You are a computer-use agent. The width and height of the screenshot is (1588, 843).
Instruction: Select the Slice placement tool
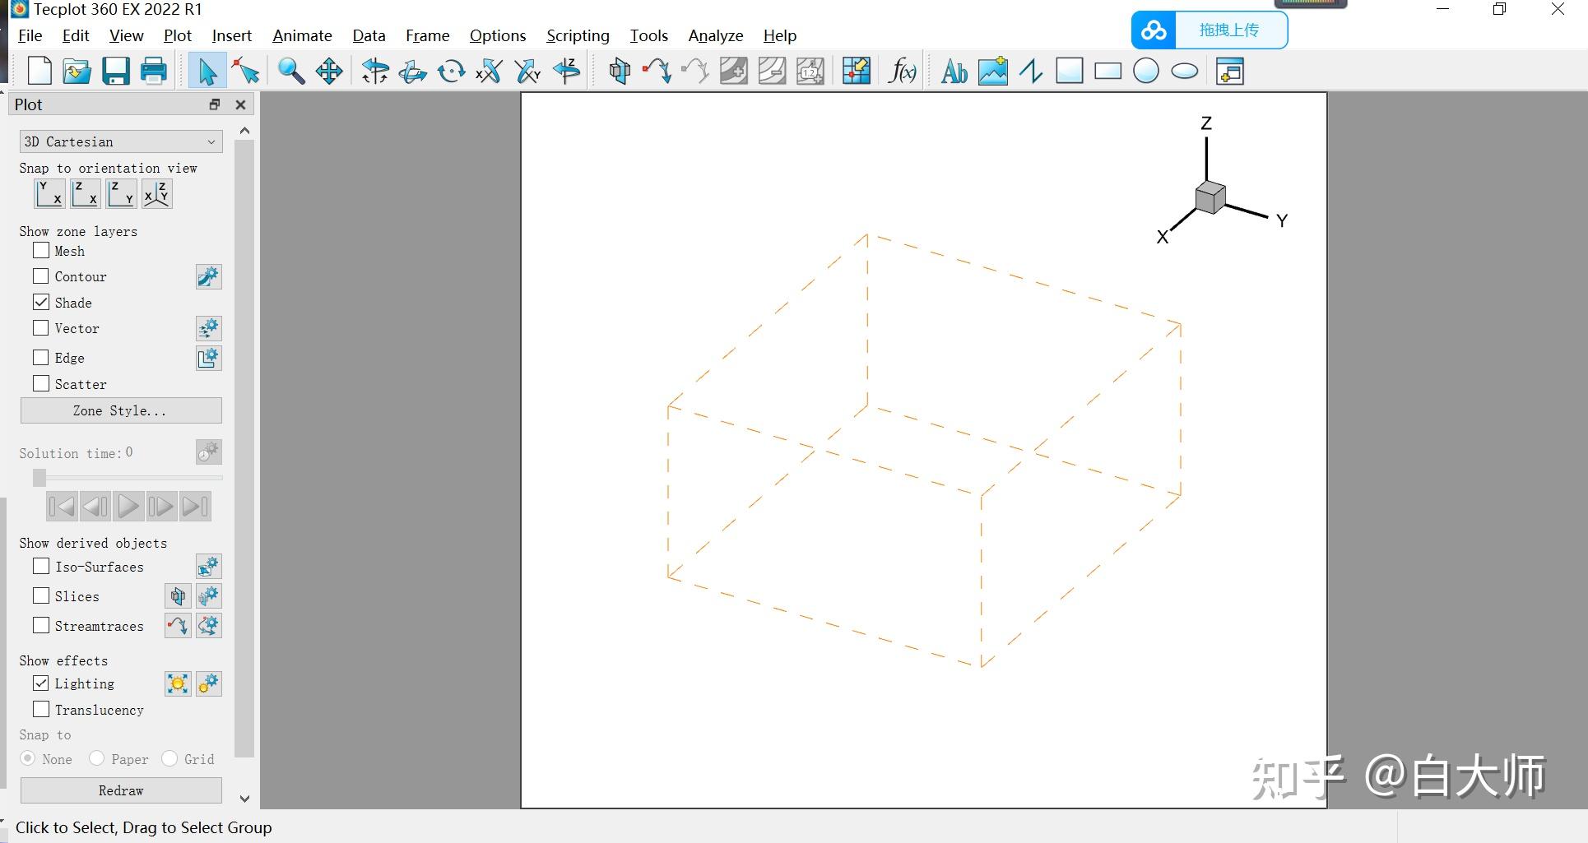point(620,71)
